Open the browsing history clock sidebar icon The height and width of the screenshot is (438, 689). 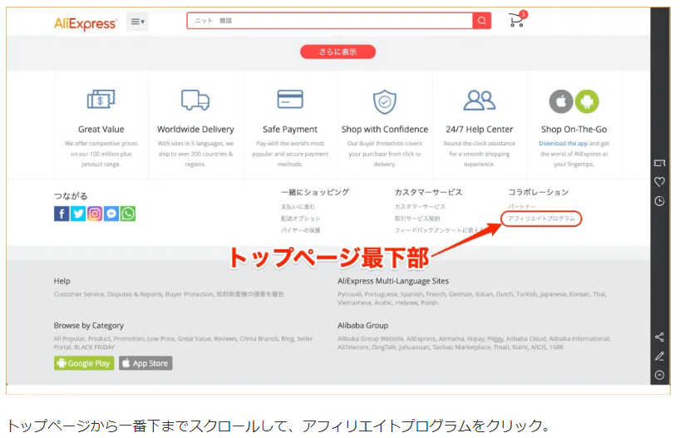click(x=660, y=201)
